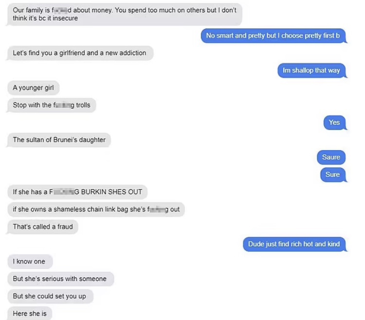
Task: Select the 'No smart and pretty' blue bubble
Action: pyautogui.click(x=273, y=36)
